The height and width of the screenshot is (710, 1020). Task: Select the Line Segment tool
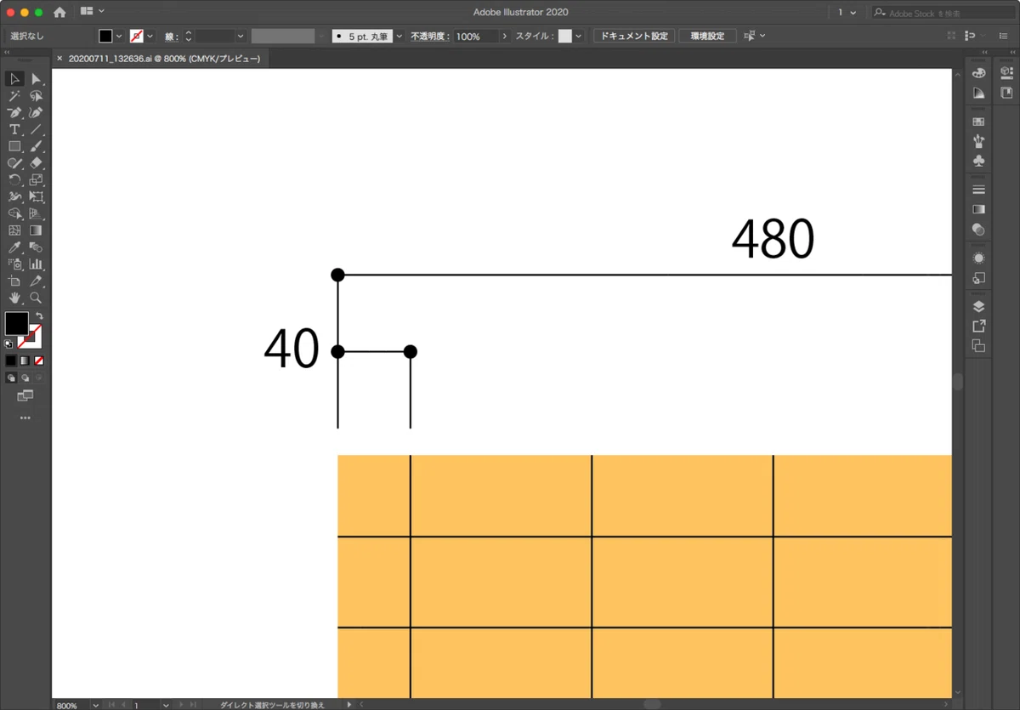(x=36, y=129)
